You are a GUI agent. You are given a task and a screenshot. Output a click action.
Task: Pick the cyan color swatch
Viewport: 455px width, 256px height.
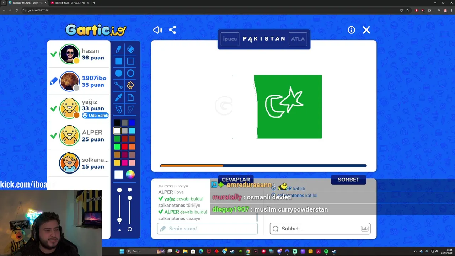pos(132,131)
